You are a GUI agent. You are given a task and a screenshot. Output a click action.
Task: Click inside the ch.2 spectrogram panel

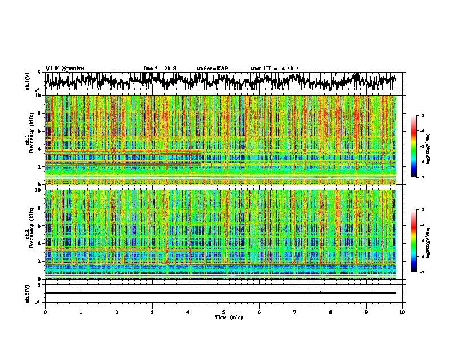[x=221, y=234]
